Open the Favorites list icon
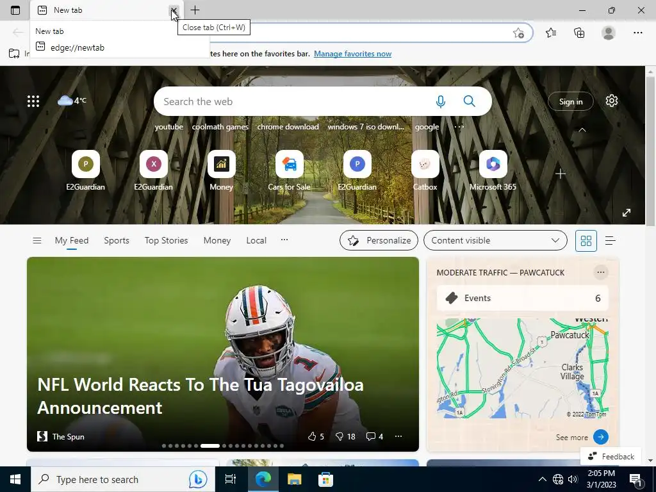Viewport: 656px width, 492px height. coord(551,33)
